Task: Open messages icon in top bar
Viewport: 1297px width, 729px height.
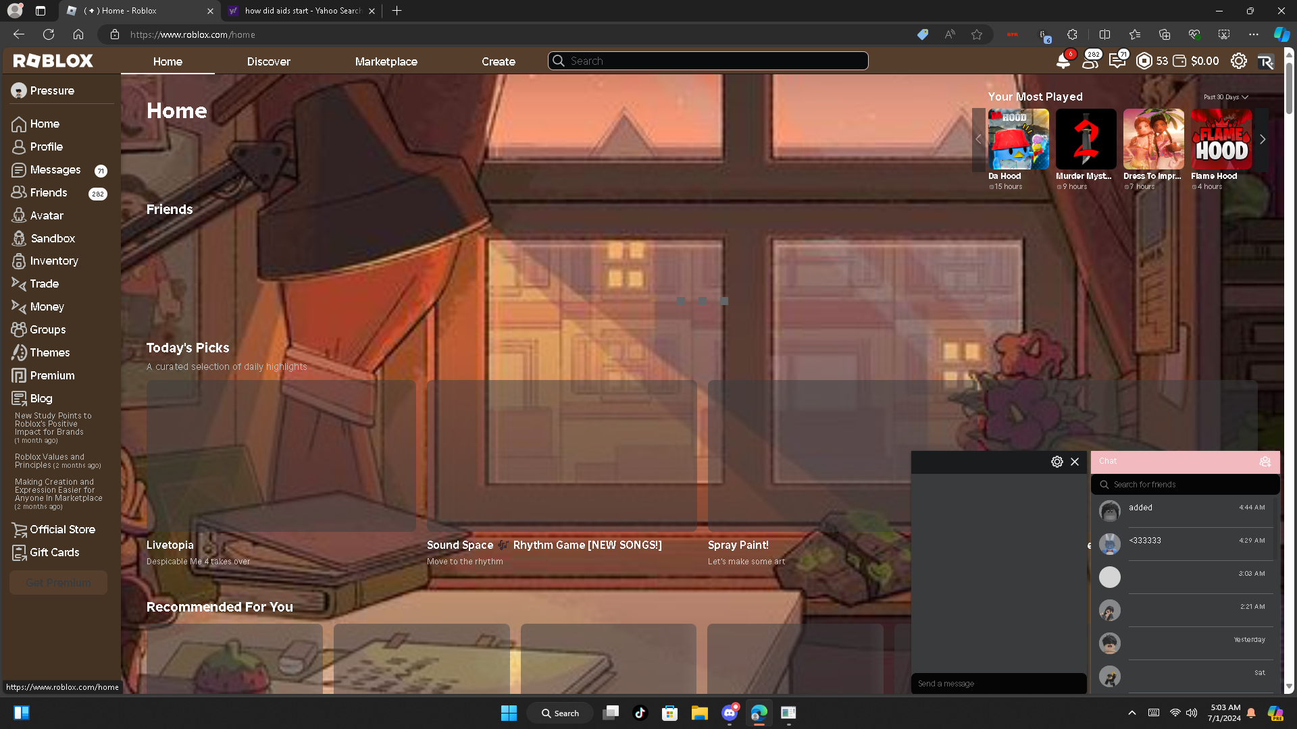Action: coord(1117,61)
